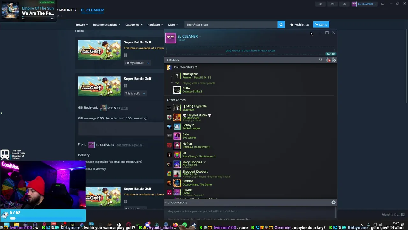Open EL CLEANER account dropdown in title bar
The image size is (408, 230).
(x=364, y=4)
